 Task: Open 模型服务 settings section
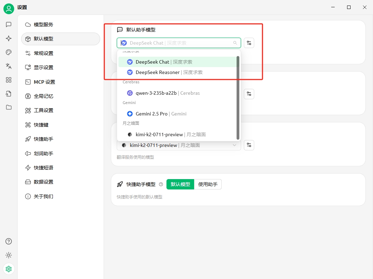point(61,25)
